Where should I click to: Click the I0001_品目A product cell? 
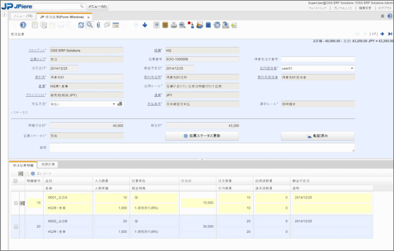(69, 198)
